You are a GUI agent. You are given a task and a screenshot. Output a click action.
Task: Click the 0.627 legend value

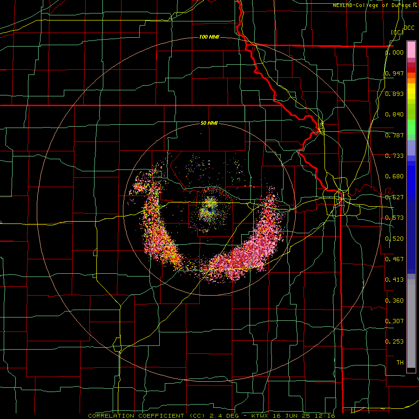click(394, 197)
